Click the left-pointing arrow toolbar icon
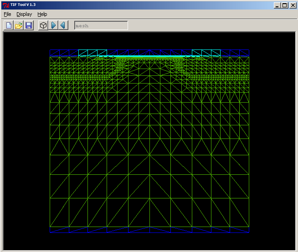The height and width of the screenshot is (252, 298). point(63,25)
